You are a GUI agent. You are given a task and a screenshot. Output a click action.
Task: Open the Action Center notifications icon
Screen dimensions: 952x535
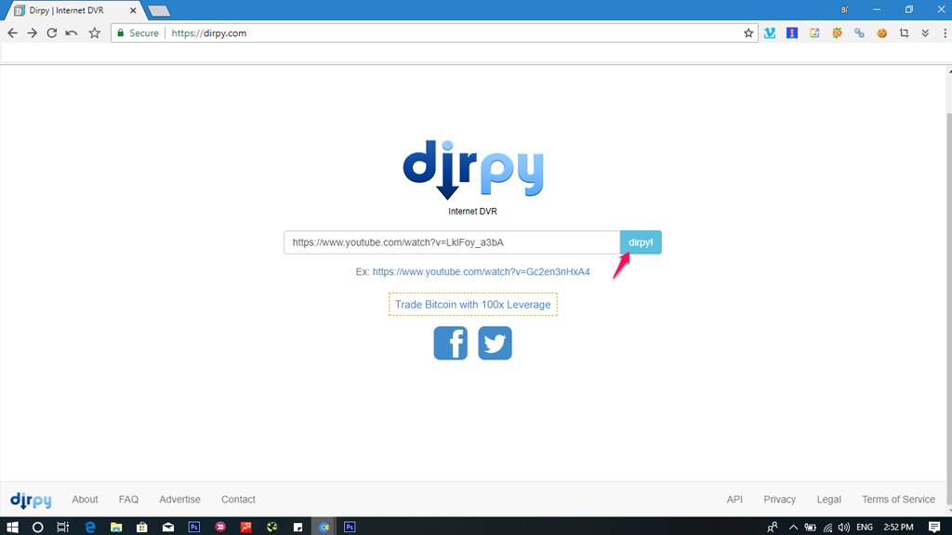[934, 527]
